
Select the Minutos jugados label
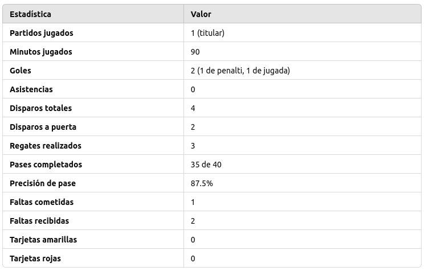pos(41,52)
